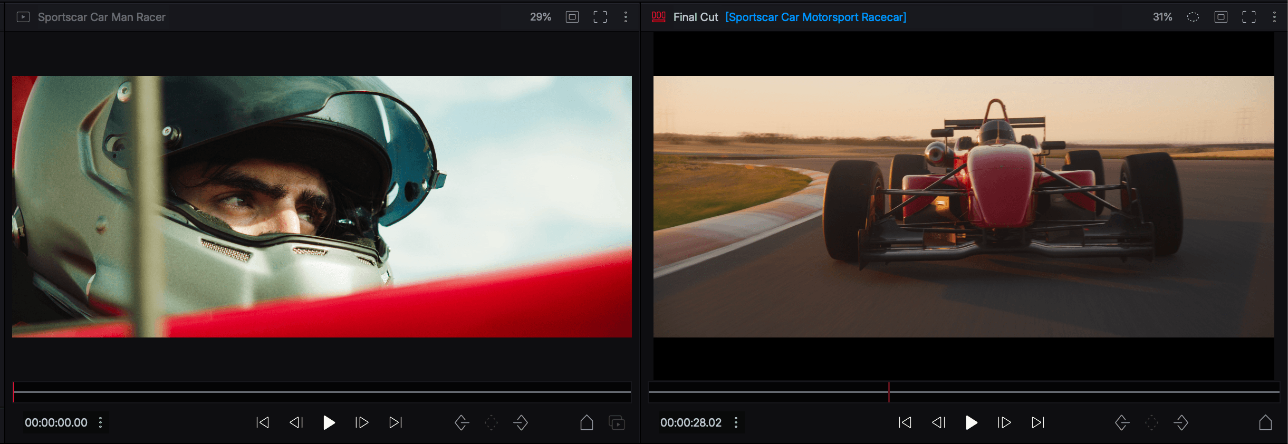Click the red racecar video preview
Viewport: 1288px width, 444px height.
click(x=964, y=207)
